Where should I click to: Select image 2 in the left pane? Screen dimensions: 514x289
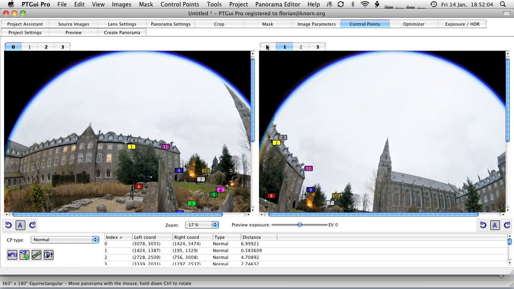46,47
